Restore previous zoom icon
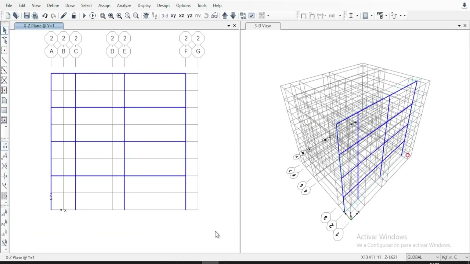Image resolution: width=470 pixels, height=264 pixels. (x=119, y=15)
